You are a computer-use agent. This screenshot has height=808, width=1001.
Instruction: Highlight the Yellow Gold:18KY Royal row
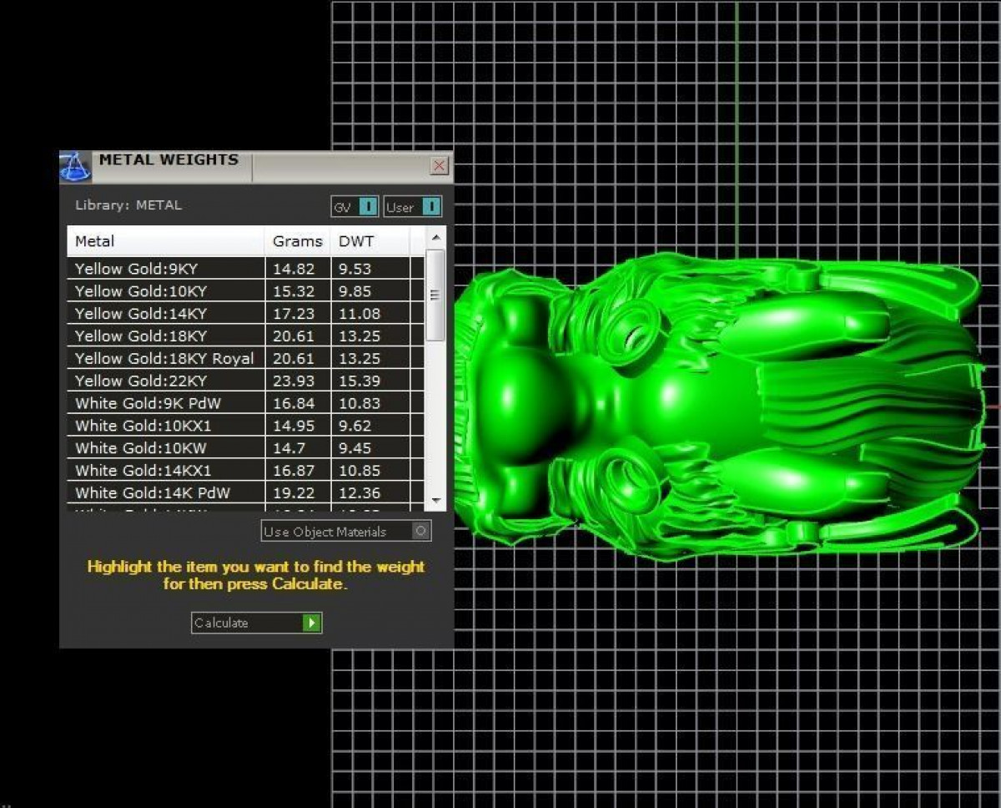[165, 358]
